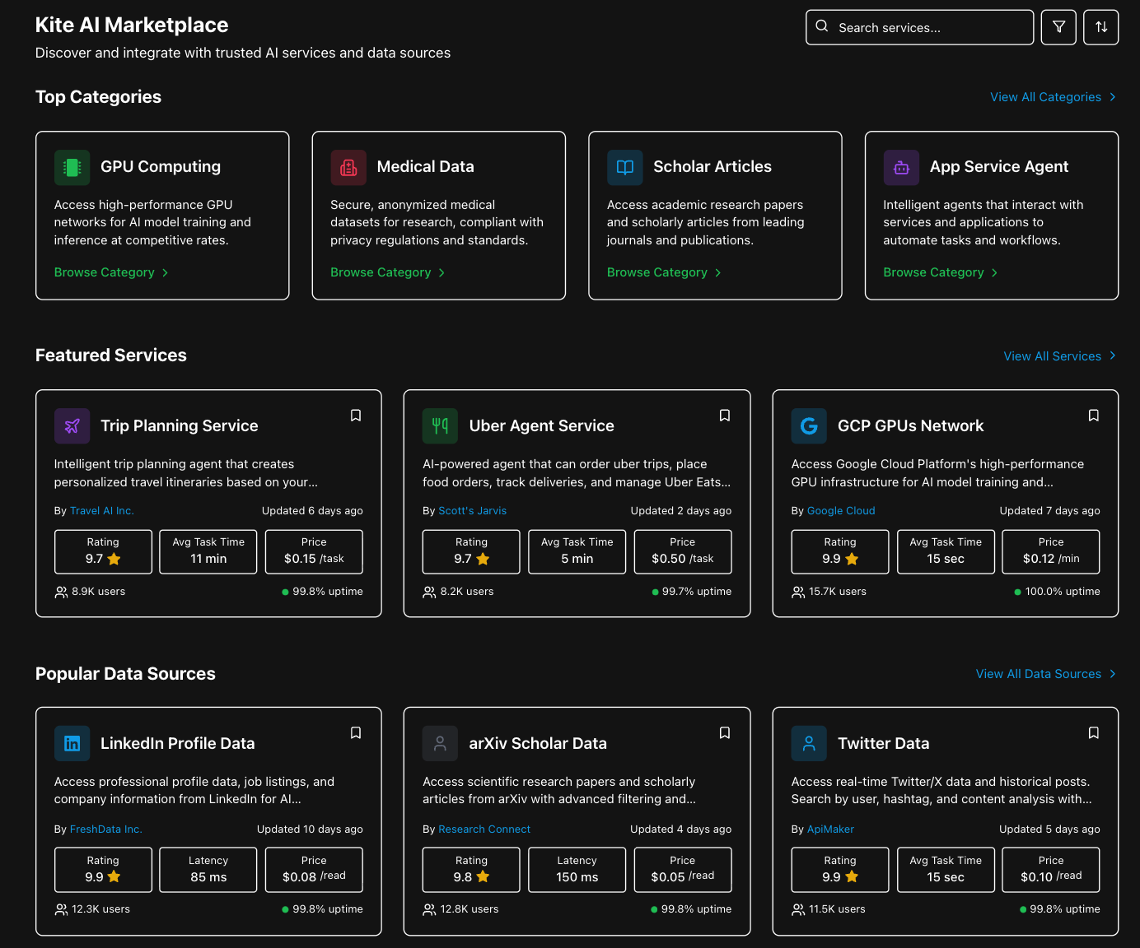Click the Scholar Articles book icon
The height and width of the screenshot is (948, 1140).
coord(625,168)
